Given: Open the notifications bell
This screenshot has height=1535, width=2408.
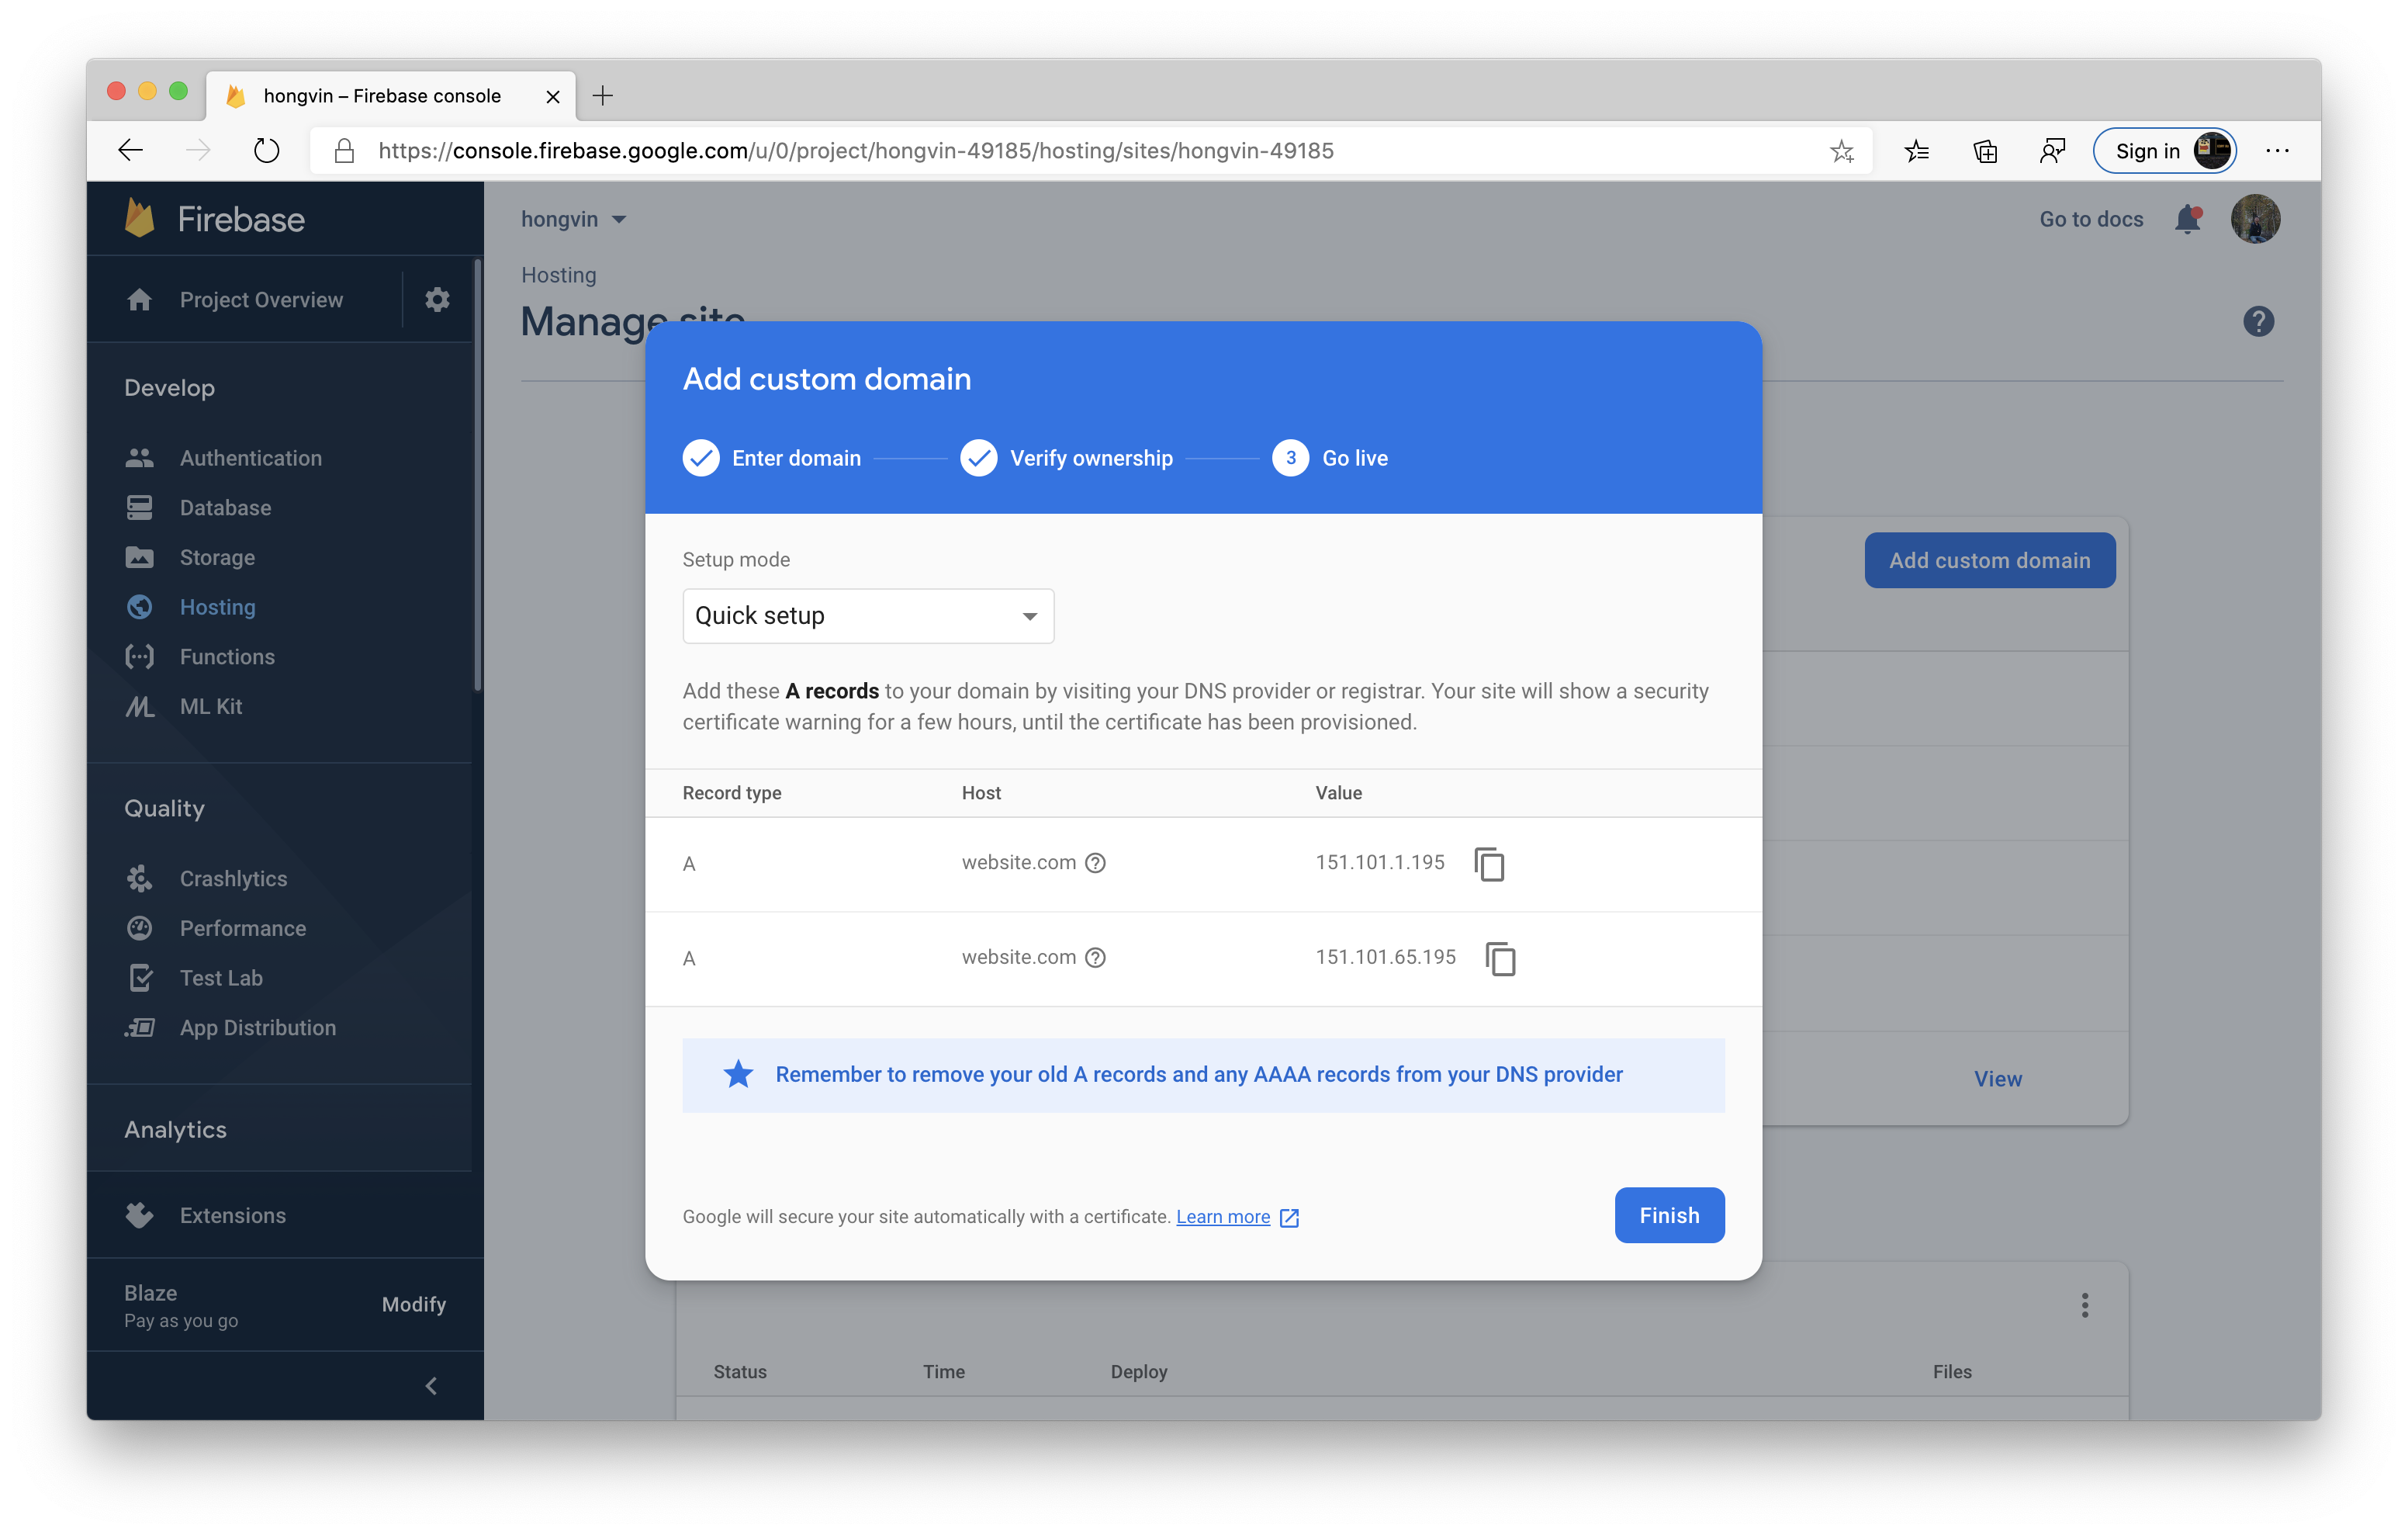Looking at the screenshot, I should (2188, 219).
